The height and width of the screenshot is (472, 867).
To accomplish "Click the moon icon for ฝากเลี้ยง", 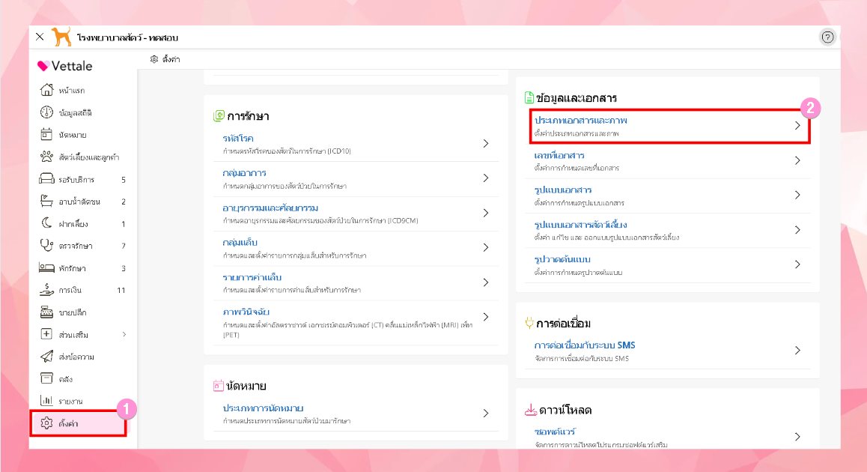I will click(46, 224).
